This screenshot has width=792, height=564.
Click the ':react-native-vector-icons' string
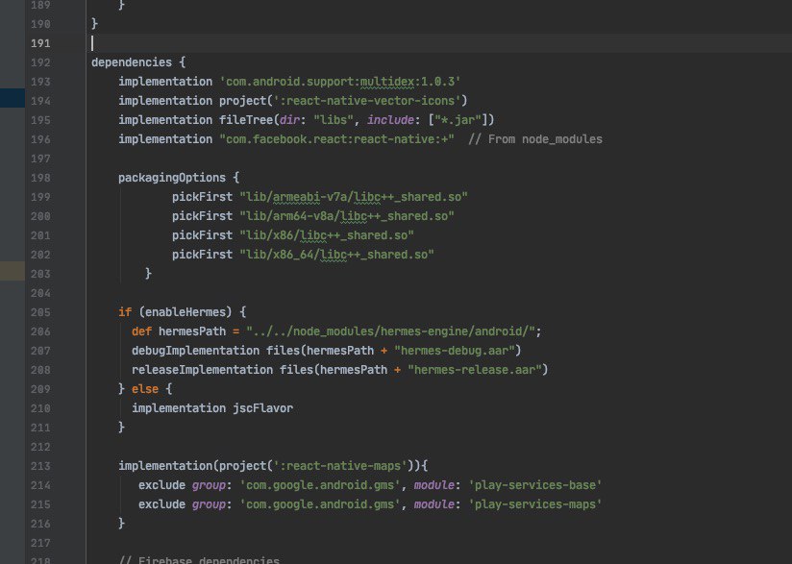click(x=367, y=101)
